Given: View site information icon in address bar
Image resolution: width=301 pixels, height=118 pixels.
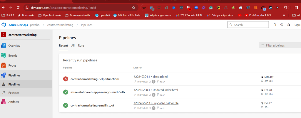Looking at the screenshot, I should tap(27, 8).
